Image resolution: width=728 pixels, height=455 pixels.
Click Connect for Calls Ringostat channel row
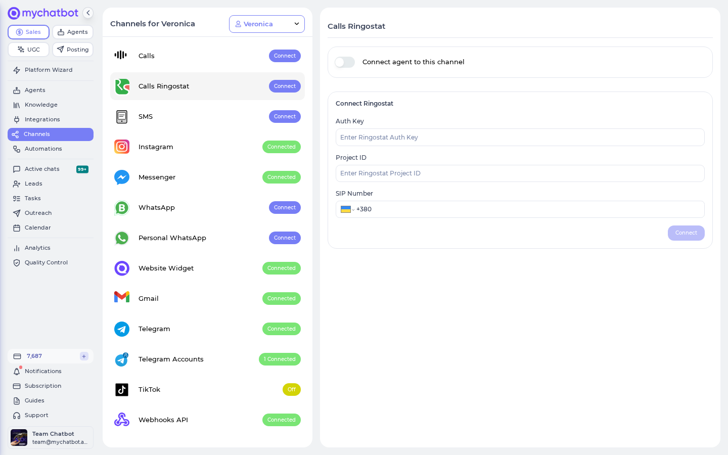tap(285, 86)
